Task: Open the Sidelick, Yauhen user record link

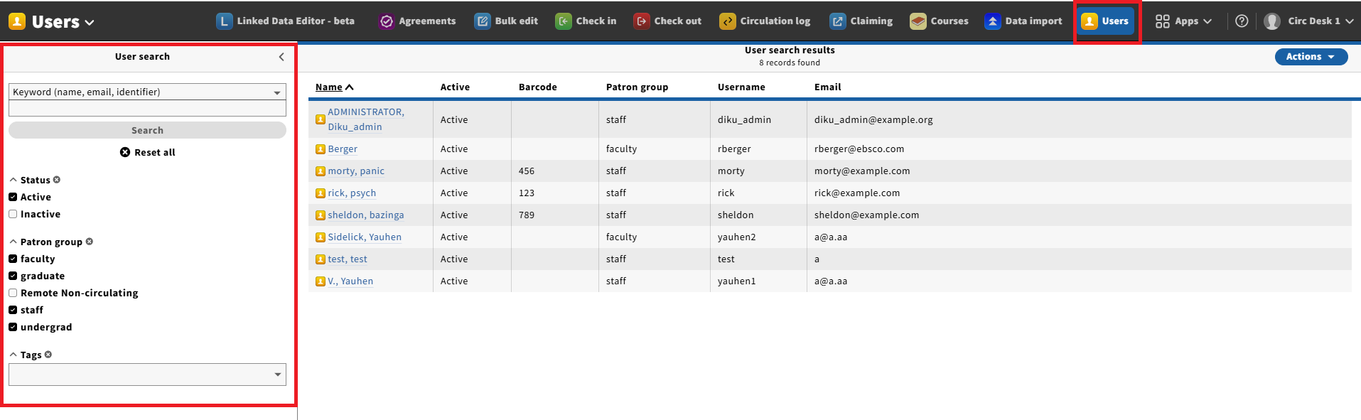Action: [x=364, y=237]
